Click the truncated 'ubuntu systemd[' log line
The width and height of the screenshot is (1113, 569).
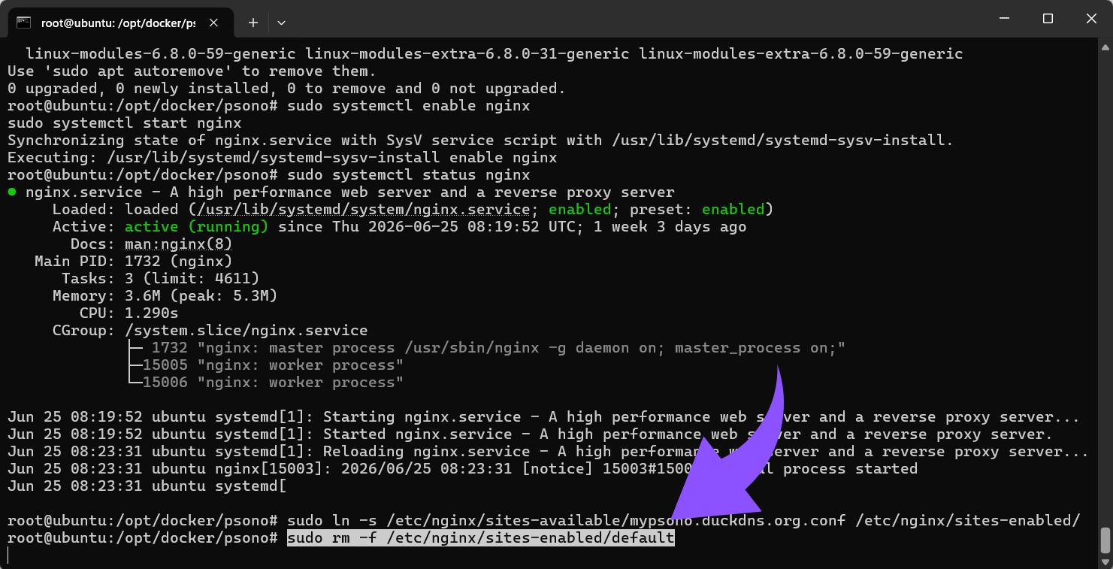point(147,486)
